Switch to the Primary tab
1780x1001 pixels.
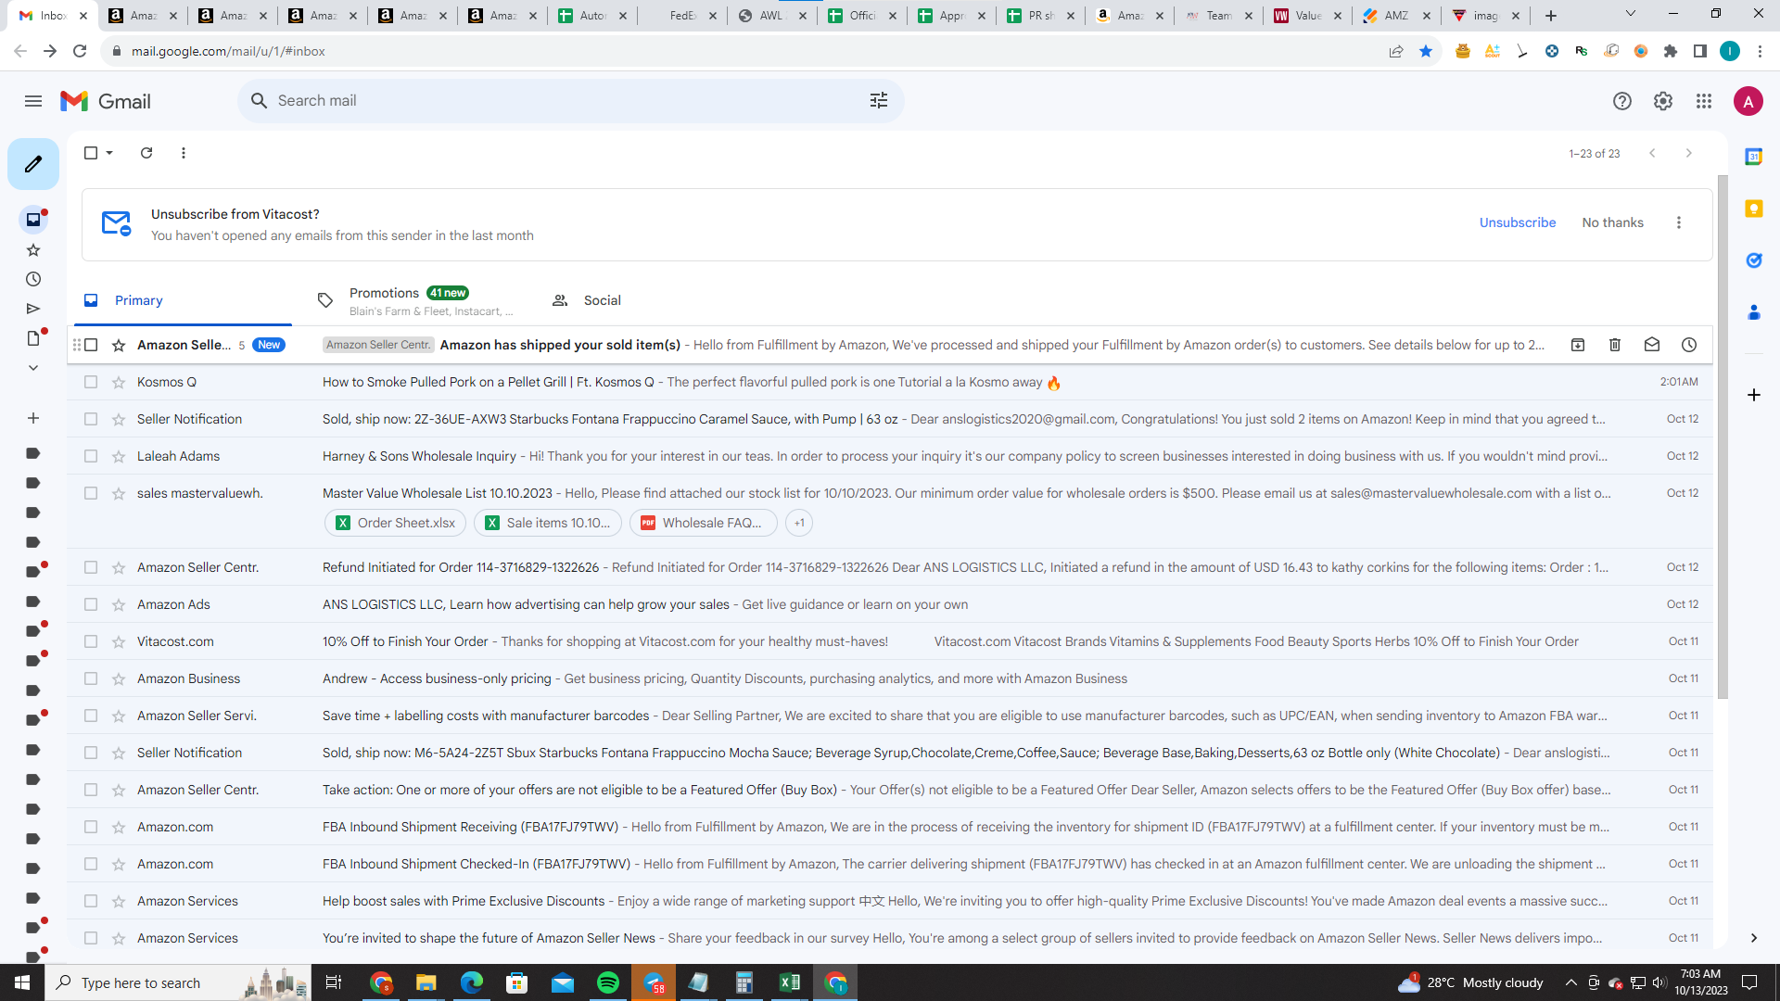(183, 300)
